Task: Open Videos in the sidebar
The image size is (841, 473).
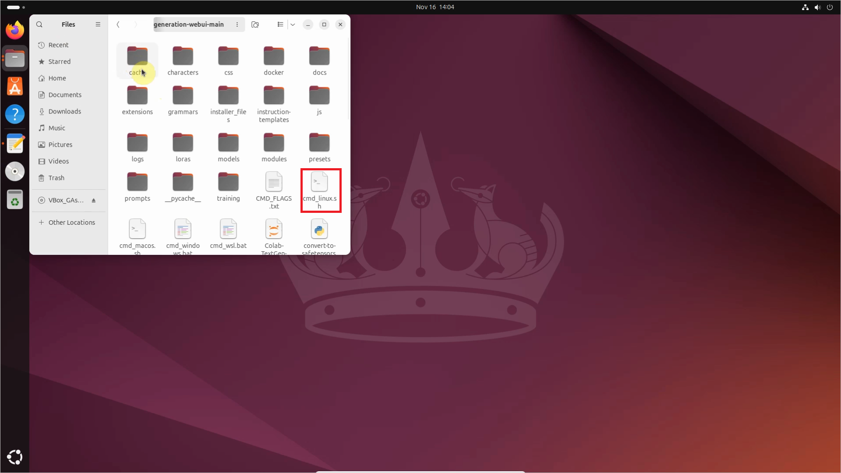Action: click(x=69, y=162)
